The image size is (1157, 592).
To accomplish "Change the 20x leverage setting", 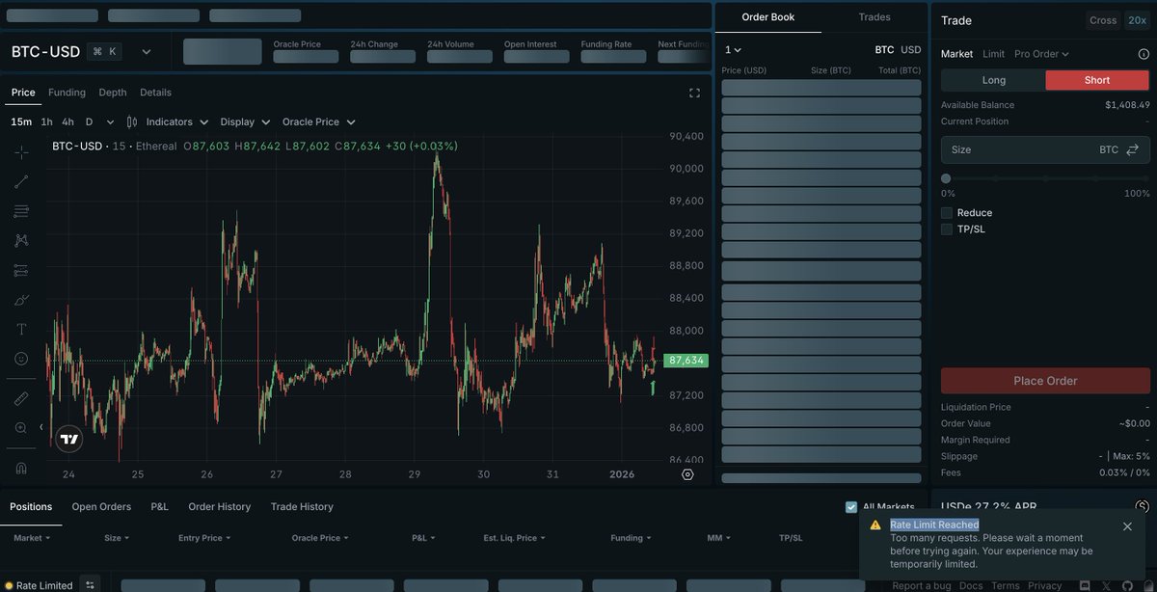I will (1137, 20).
